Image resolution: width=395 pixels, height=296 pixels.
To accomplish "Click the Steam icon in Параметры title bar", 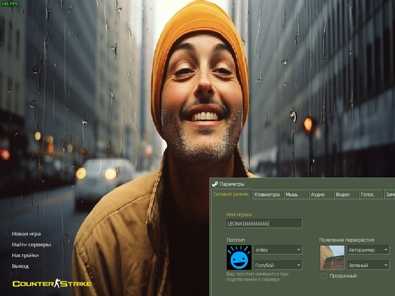I will (x=215, y=184).
